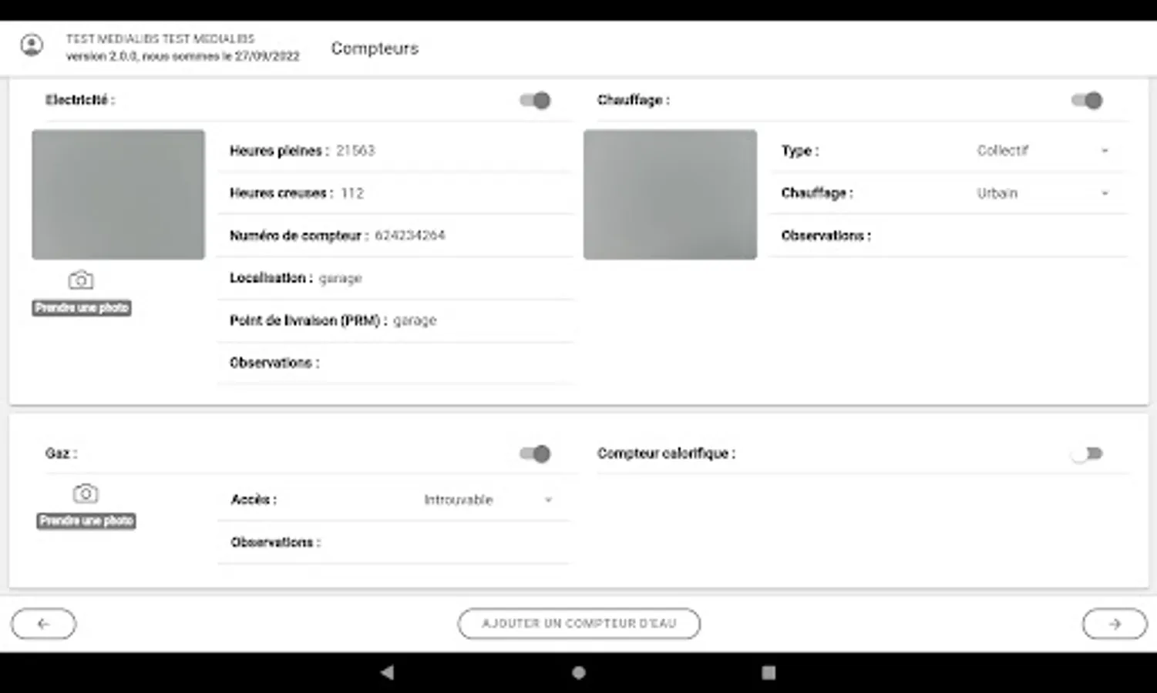
Task: Click the Compteurs page title
Action: click(375, 49)
